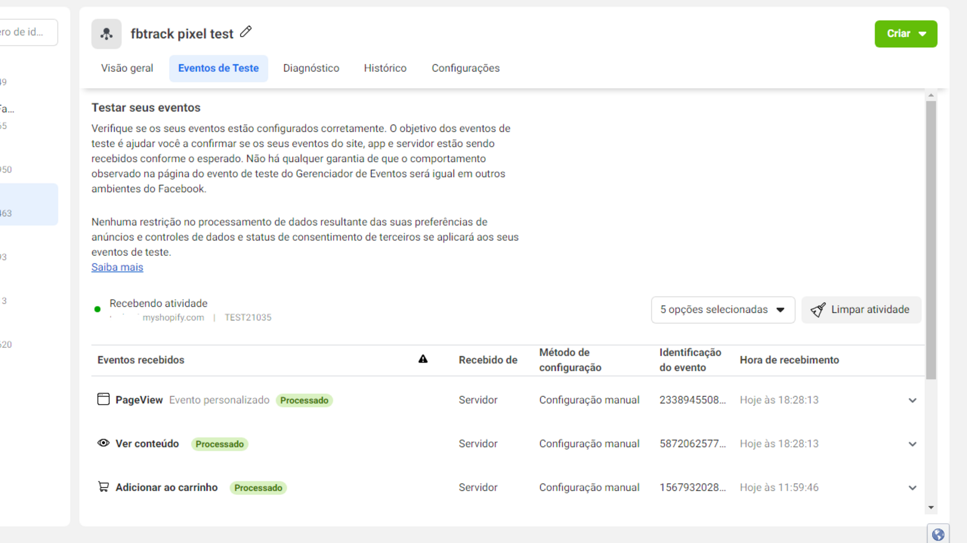Click the globe icon at bottom right
The height and width of the screenshot is (543, 967).
[938, 534]
